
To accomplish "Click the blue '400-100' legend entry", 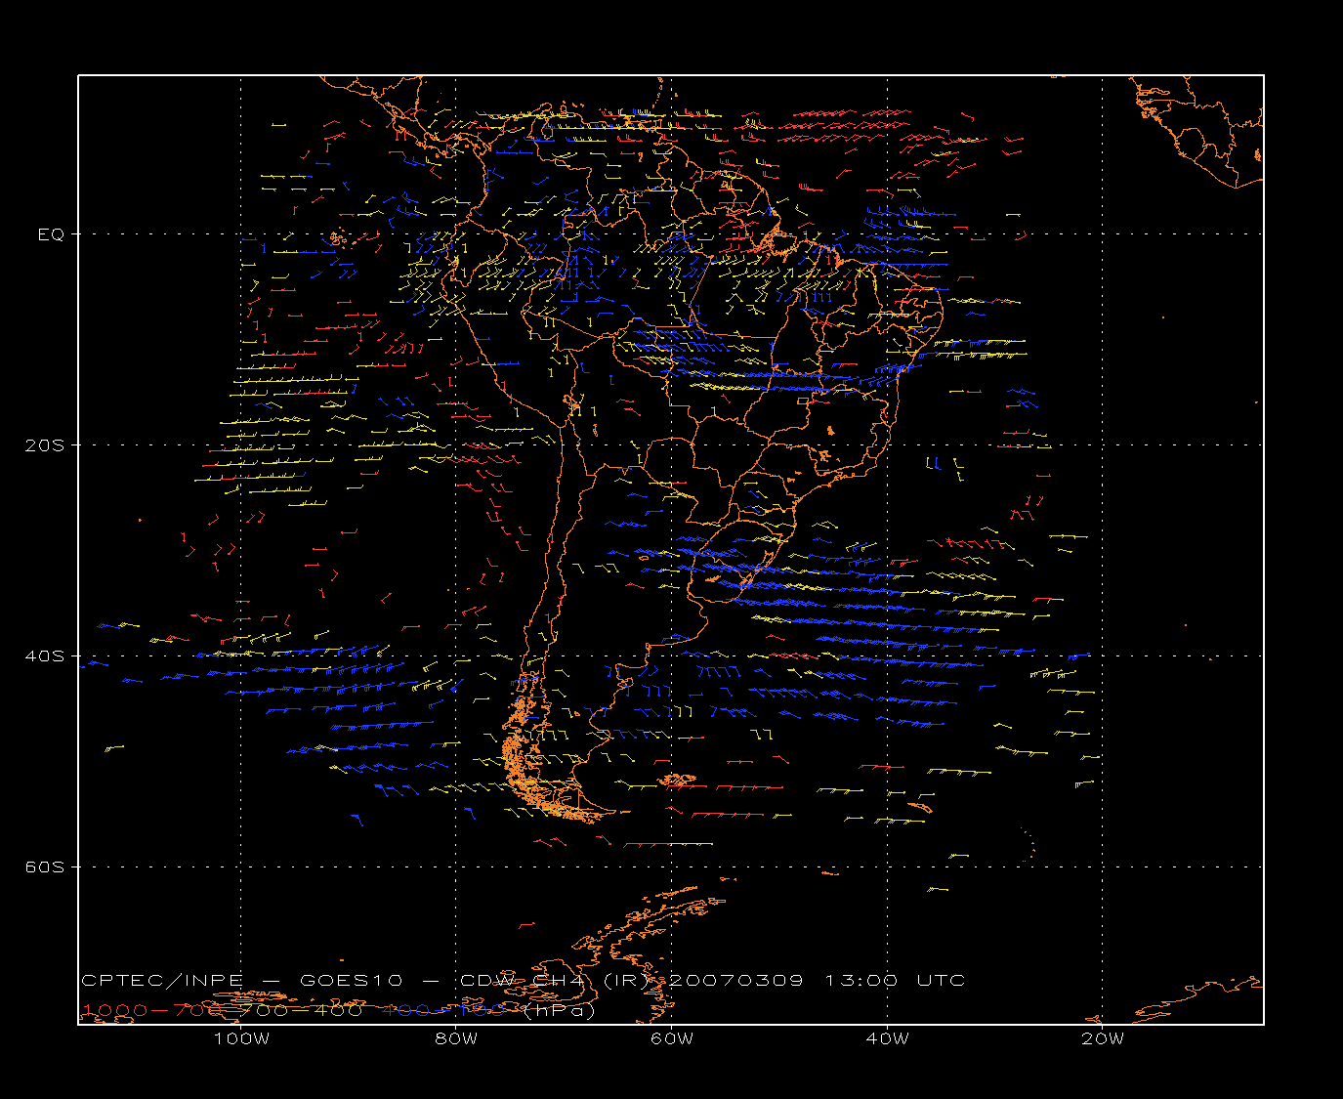I will pyautogui.click(x=443, y=1011).
